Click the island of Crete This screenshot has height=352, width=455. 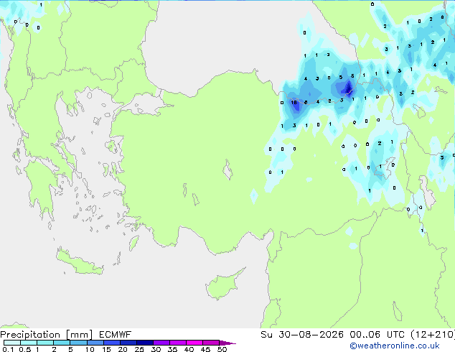tap(79, 262)
